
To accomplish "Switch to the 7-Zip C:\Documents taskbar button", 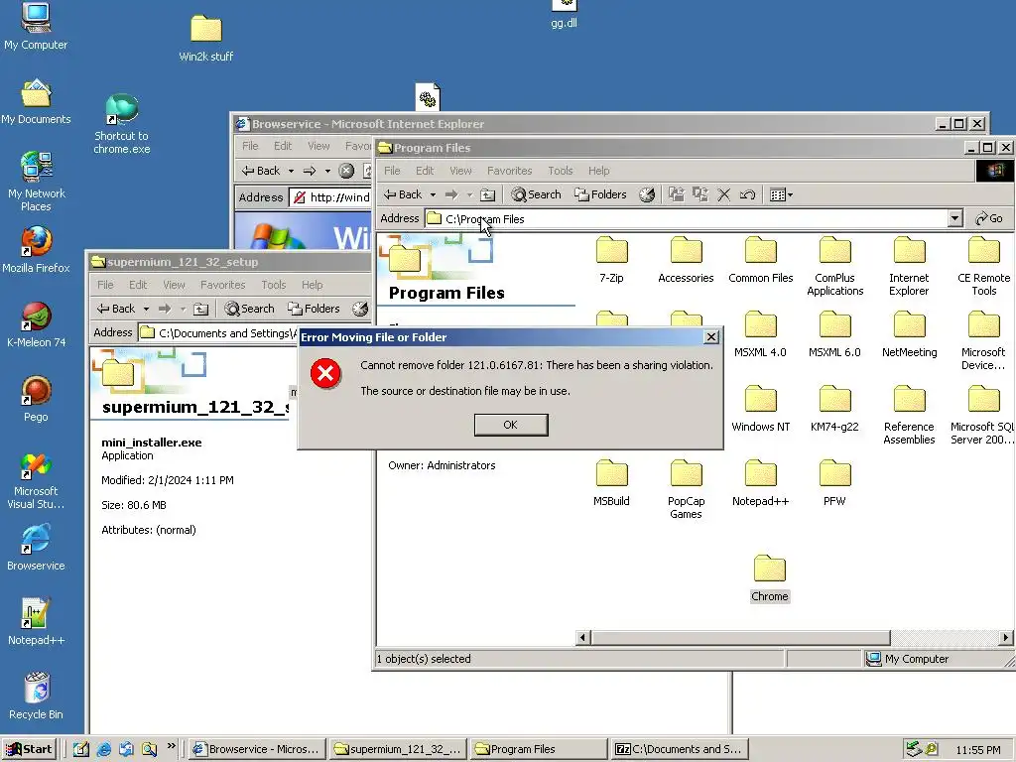I will tap(679, 749).
